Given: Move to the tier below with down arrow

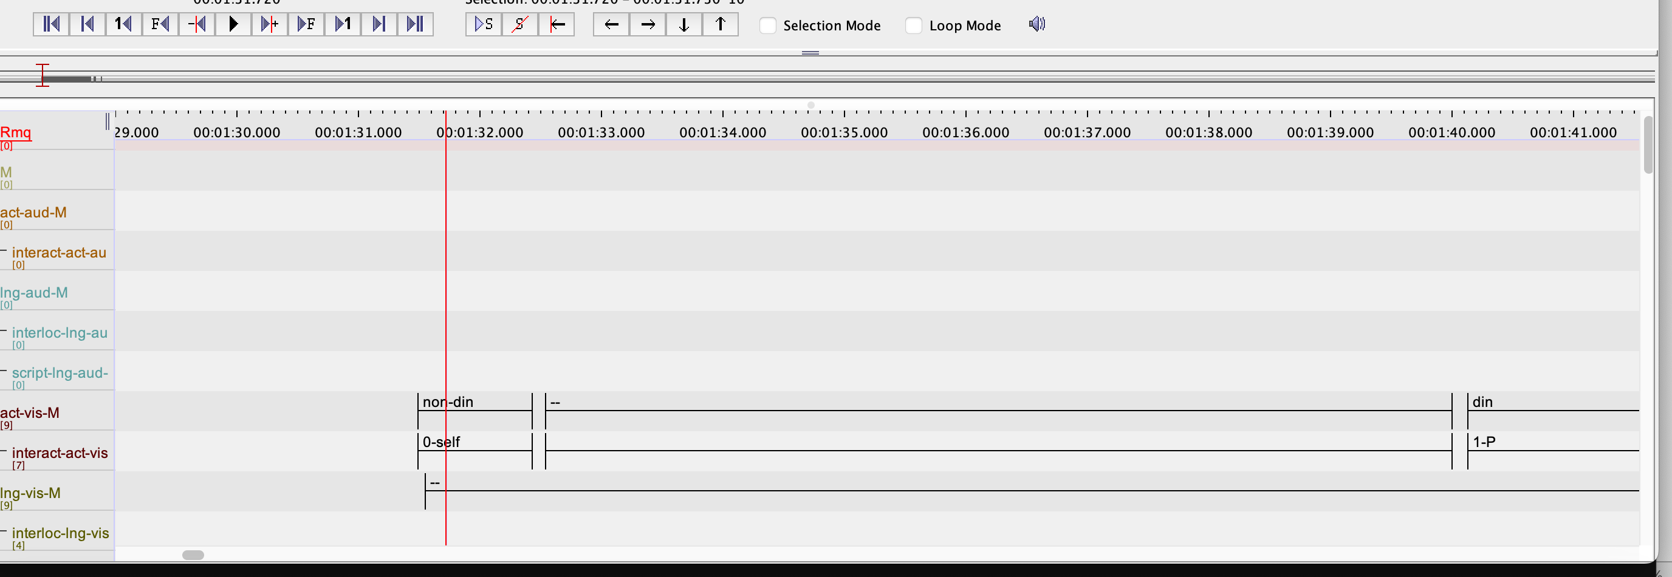Looking at the screenshot, I should [684, 25].
